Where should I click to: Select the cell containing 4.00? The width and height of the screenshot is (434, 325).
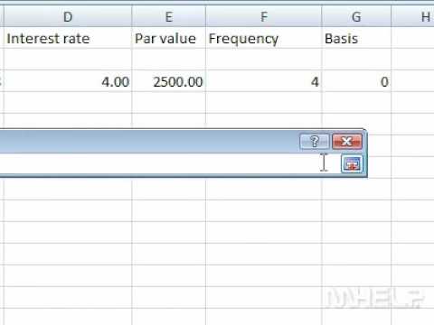tap(68, 81)
